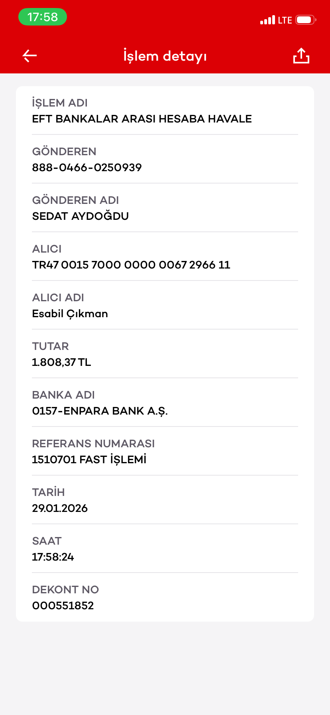Select the recipient IBAN starting TR47
The image size is (330, 715).
tap(131, 265)
